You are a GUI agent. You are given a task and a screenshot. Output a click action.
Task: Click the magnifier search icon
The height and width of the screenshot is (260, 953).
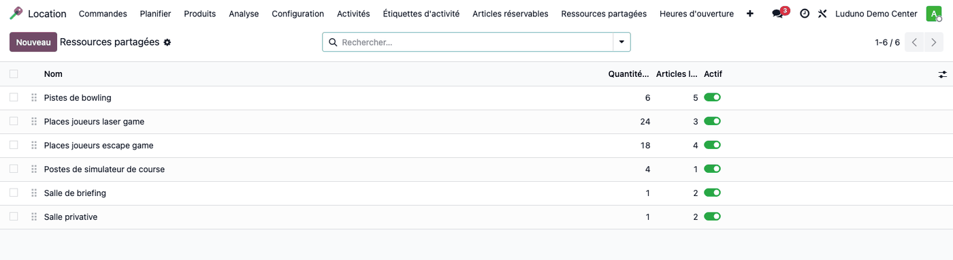tap(333, 42)
